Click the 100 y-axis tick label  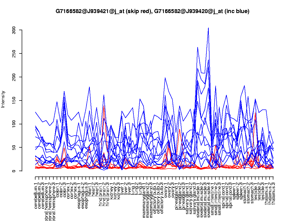14,124
